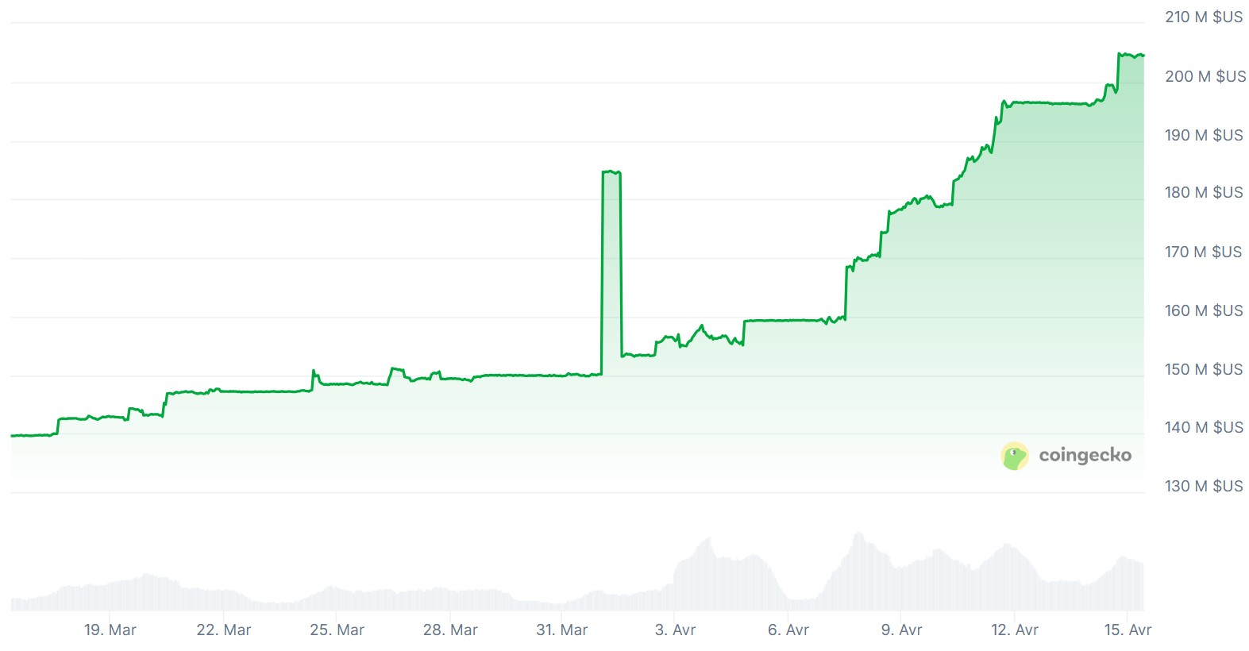Click the 200 M $US axis label
This screenshot has width=1249, height=651.
pyautogui.click(x=1205, y=76)
